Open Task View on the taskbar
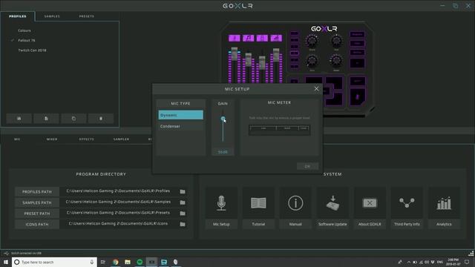The width and height of the screenshot is (475, 267). point(103,262)
